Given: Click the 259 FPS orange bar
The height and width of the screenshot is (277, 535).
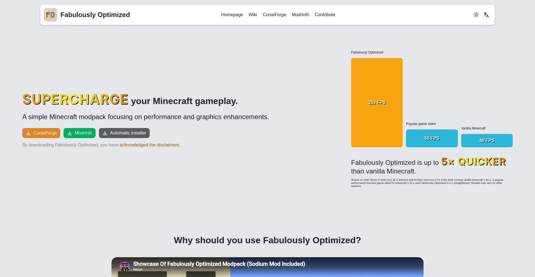Looking at the screenshot, I should [377, 103].
